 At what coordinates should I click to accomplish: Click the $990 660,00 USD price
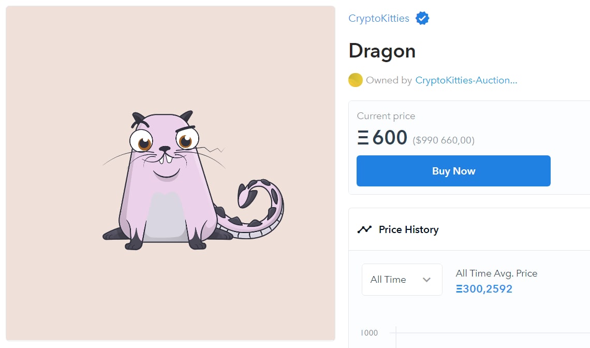pos(444,140)
